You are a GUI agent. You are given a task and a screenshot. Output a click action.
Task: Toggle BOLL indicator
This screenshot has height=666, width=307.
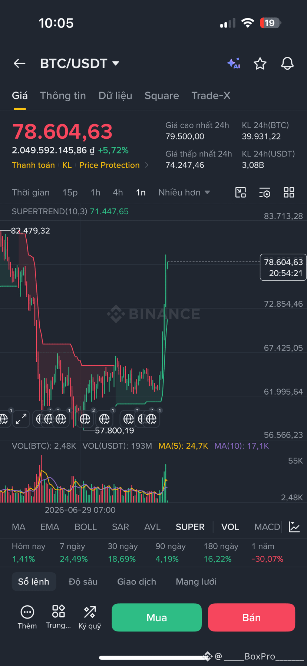click(x=86, y=527)
